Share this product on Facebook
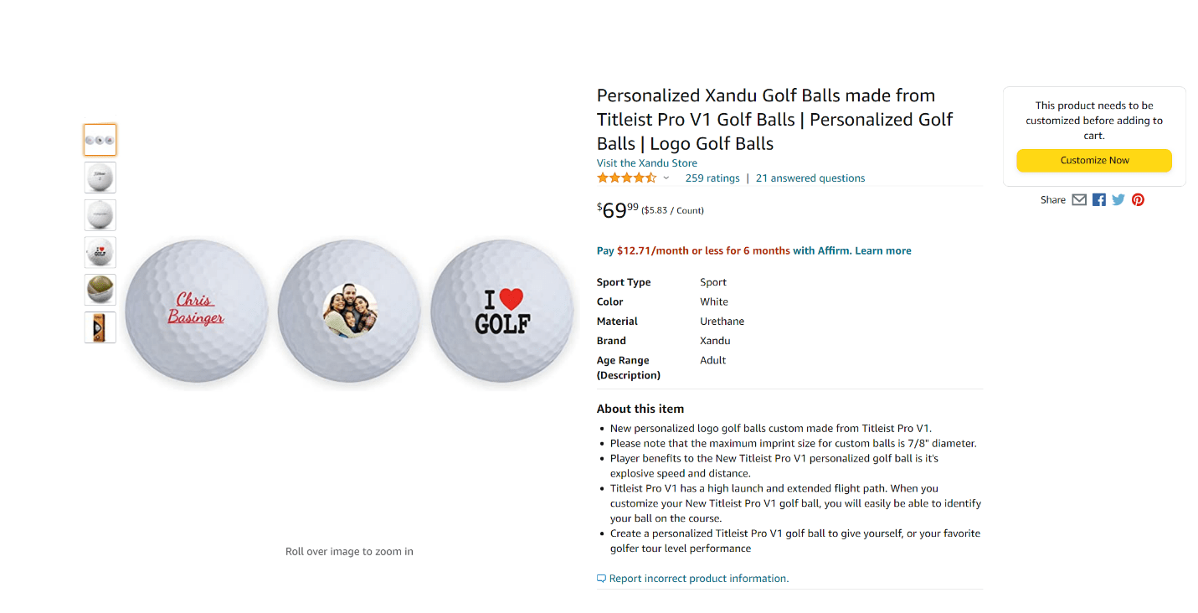This screenshot has width=1198, height=613. [x=1099, y=200]
